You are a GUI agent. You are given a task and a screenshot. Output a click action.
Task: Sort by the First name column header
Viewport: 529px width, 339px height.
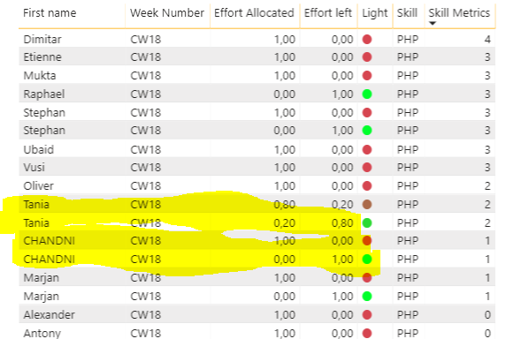[50, 12]
